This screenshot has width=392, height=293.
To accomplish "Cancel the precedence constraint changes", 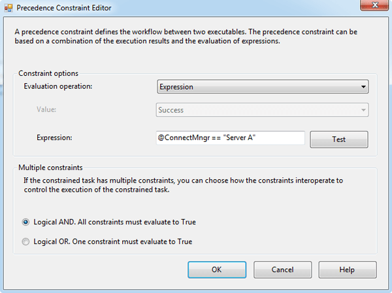I will click(283, 269).
